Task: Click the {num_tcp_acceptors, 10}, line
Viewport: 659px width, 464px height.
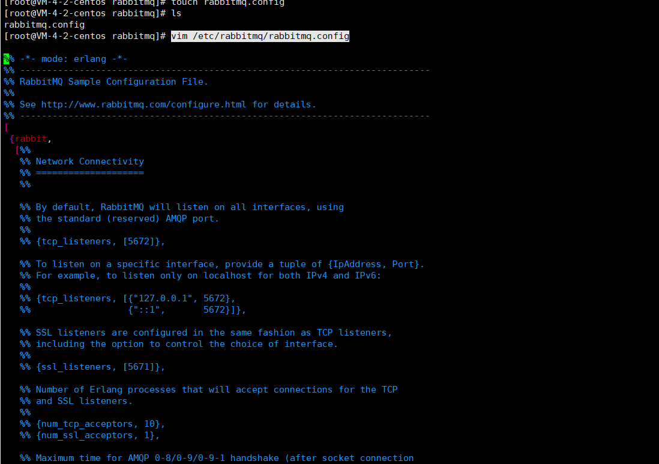Action: point(92,424)
